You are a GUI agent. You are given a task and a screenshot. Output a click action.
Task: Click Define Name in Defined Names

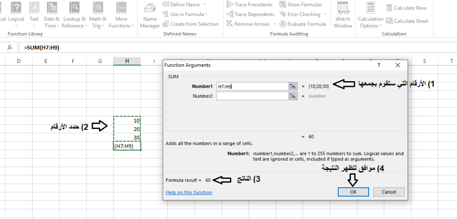coord(181,4)
